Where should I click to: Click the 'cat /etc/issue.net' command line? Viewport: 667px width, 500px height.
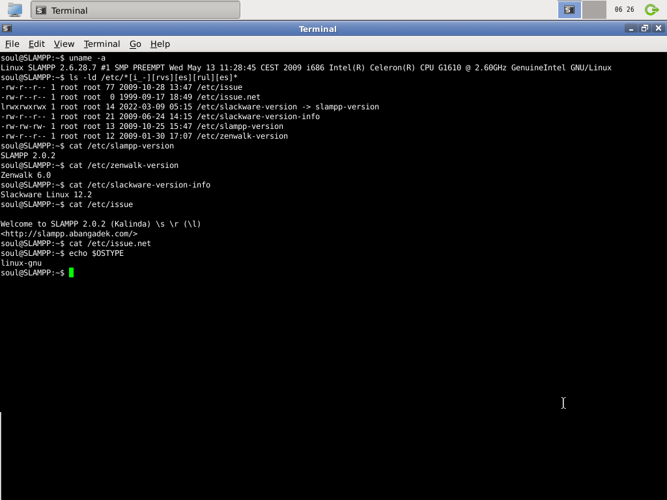(76, 243)
